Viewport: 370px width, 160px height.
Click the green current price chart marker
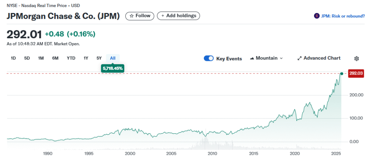pos(341,74)
